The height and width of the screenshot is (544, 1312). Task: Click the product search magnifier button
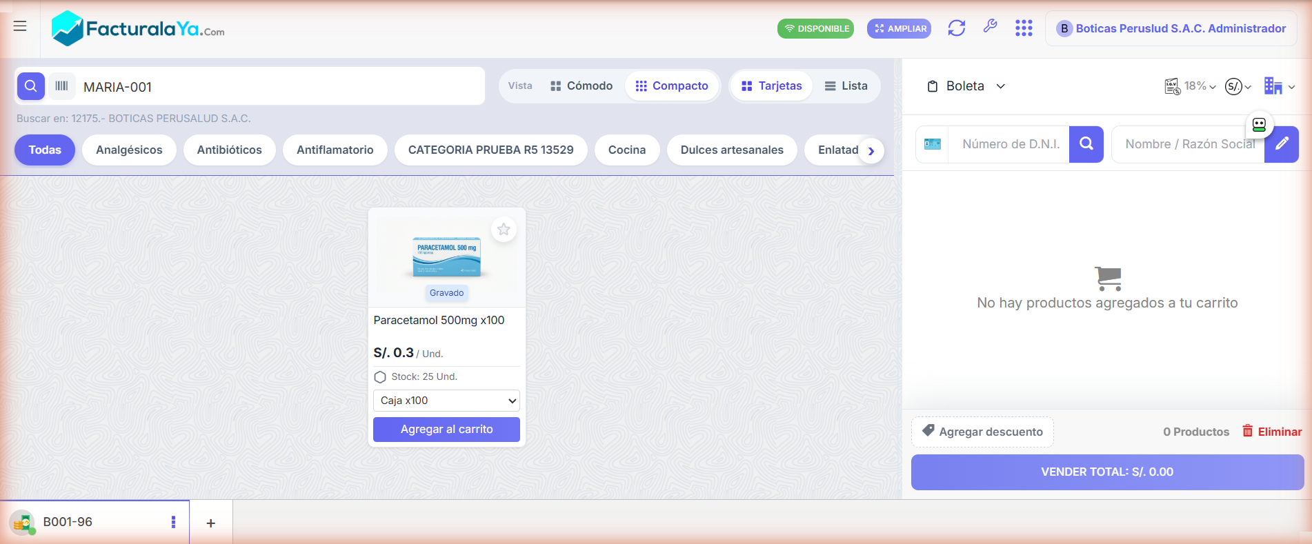coord(30,86)
